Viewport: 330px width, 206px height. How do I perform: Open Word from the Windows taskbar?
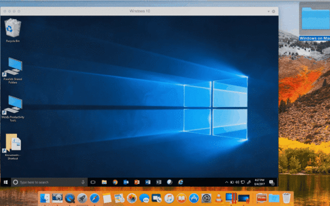tap(148, 182)
